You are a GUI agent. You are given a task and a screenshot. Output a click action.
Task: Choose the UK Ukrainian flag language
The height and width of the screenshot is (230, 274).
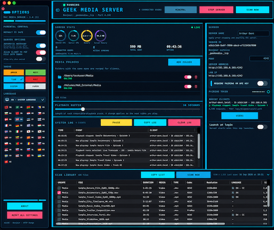(x=41, y=156)
